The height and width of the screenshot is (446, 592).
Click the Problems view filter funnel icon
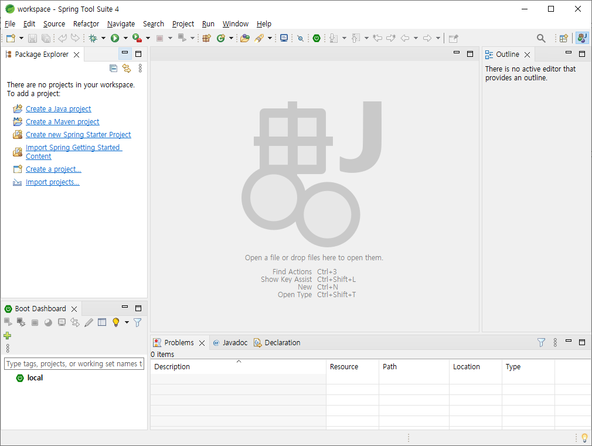[x=541, y=342]
